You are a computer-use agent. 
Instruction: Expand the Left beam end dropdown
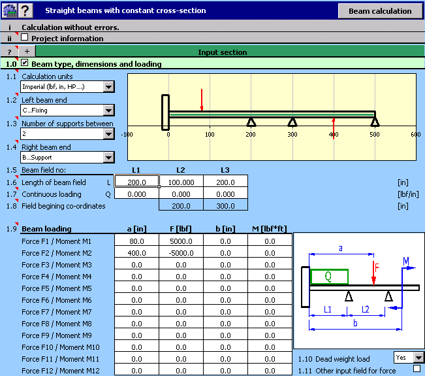(108, 111)
